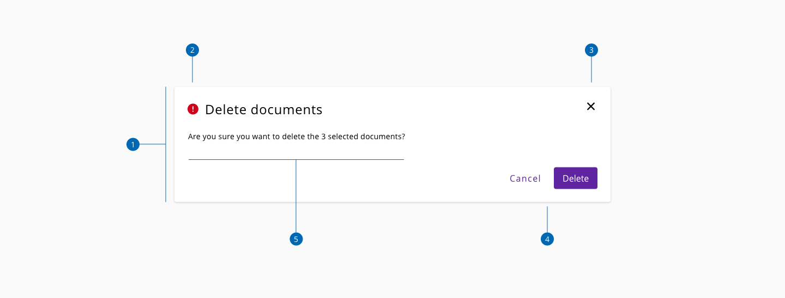This screenshot has height=298, width=785.
Task: Click the connector line below marker 2
Action: click(x=192, y=70)
